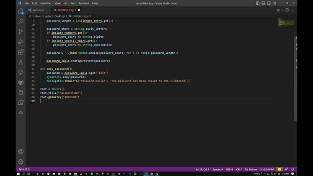The width and height of the screenshot is (313, 176).
Task: Click the Untitled-1.py breadcrumb segment
Action: click(x=80, y=16)
